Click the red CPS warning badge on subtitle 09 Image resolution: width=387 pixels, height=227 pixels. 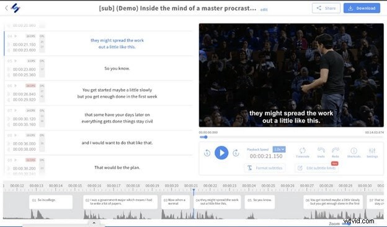tap(30, 160)
